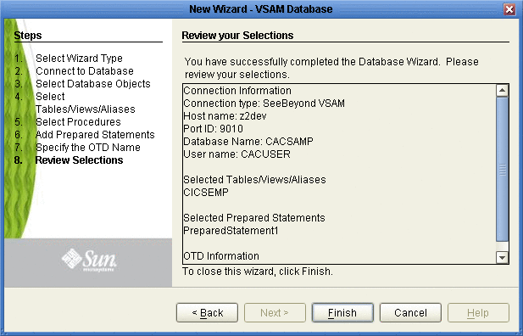Select step 7 Specify the OTD Name
The width and height of the screenshot is (523, 336).
[x=87, y=147]
